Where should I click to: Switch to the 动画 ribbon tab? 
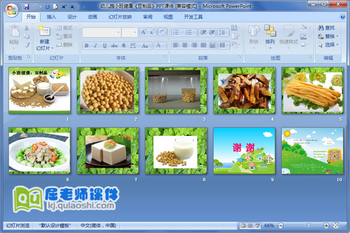[92, 17]
